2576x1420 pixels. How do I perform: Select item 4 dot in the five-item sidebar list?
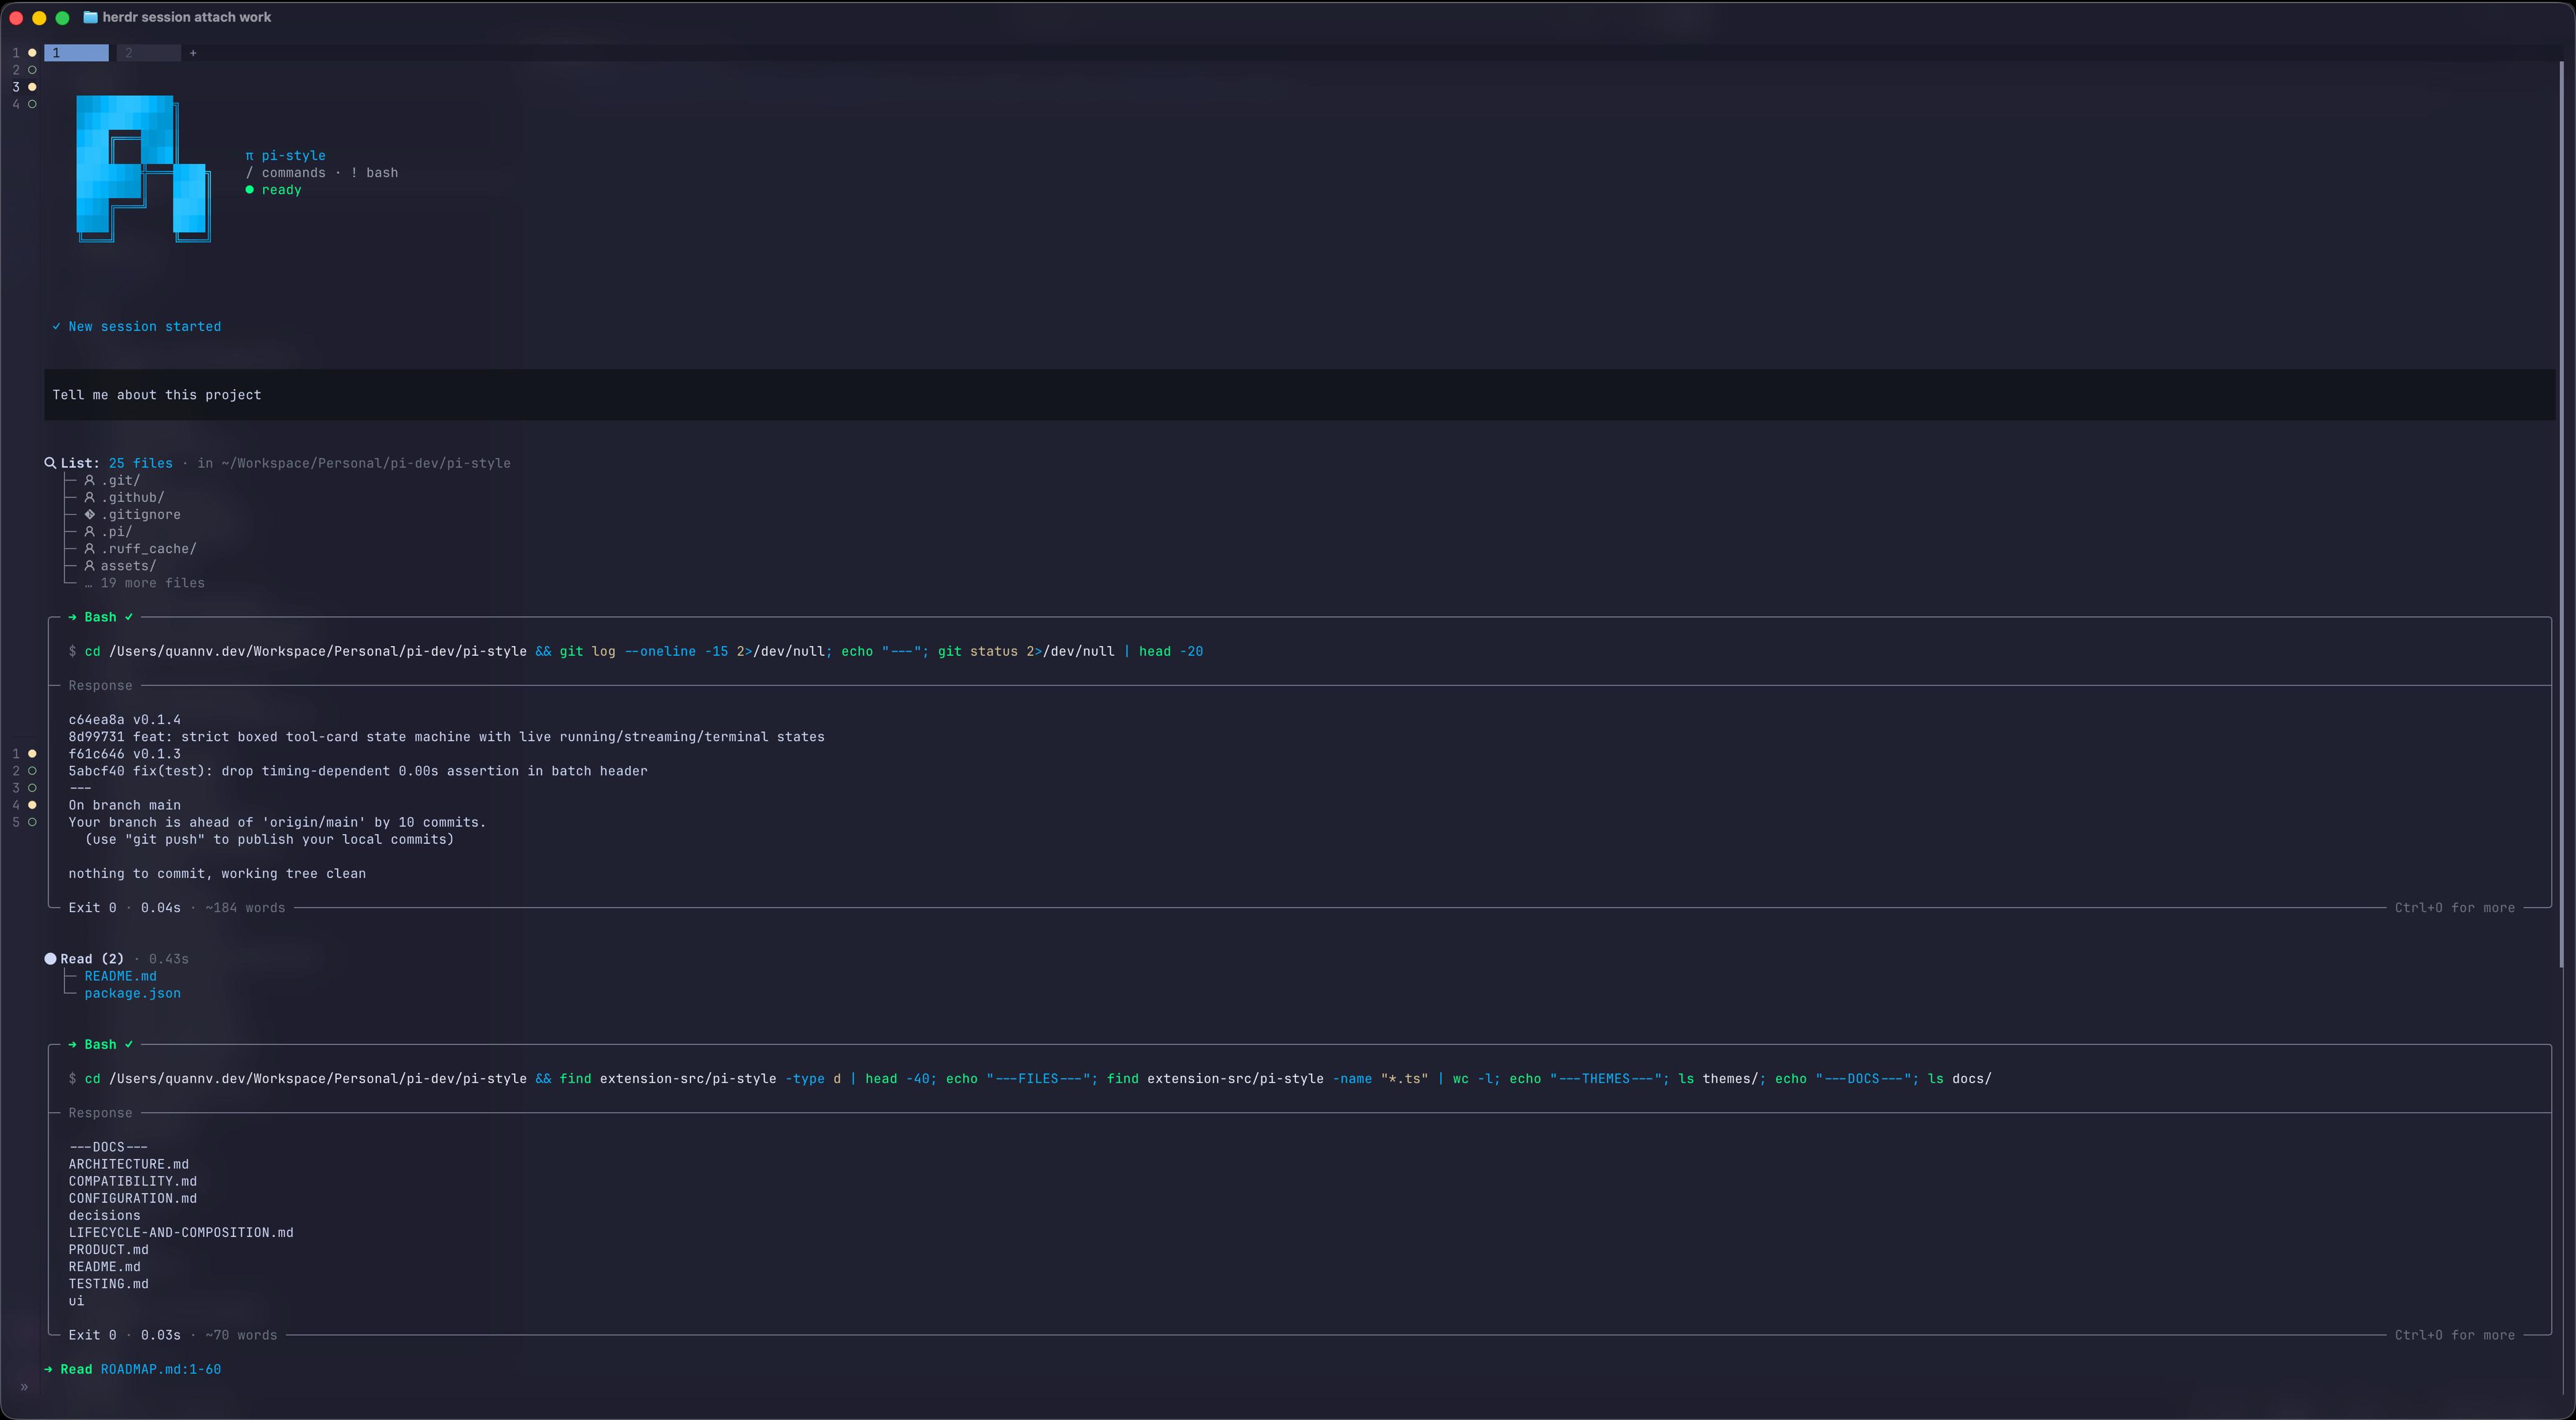click(x=32, y=804)
